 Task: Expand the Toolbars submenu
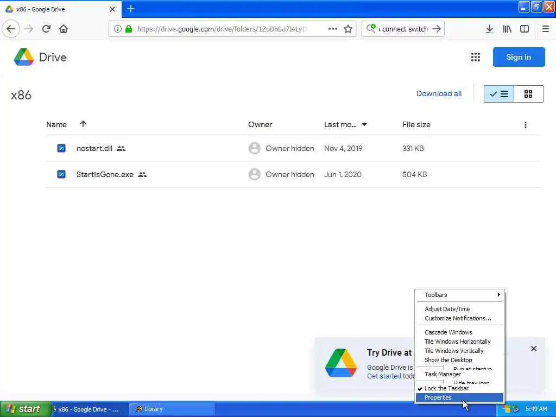[459, 295]
